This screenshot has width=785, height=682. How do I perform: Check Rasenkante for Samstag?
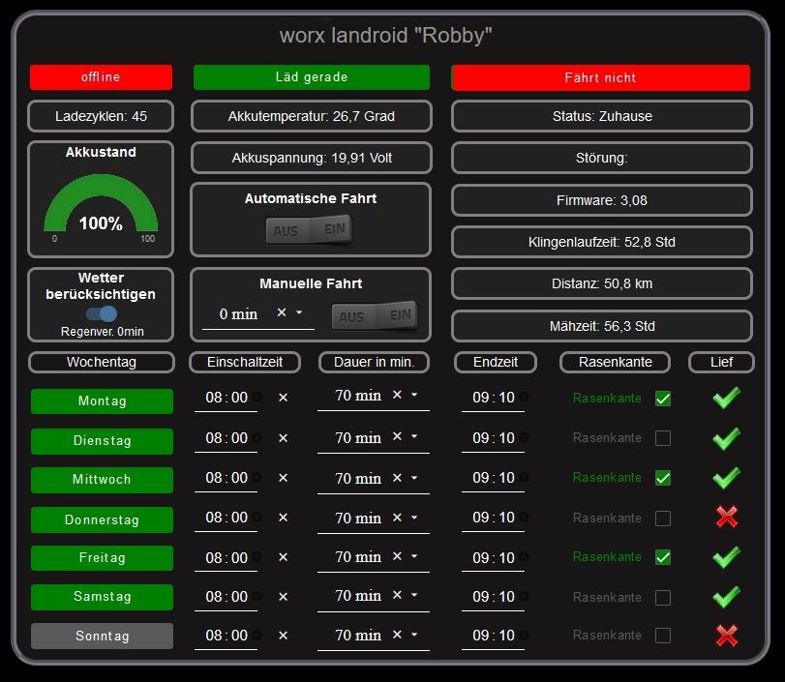pos(663,597)
